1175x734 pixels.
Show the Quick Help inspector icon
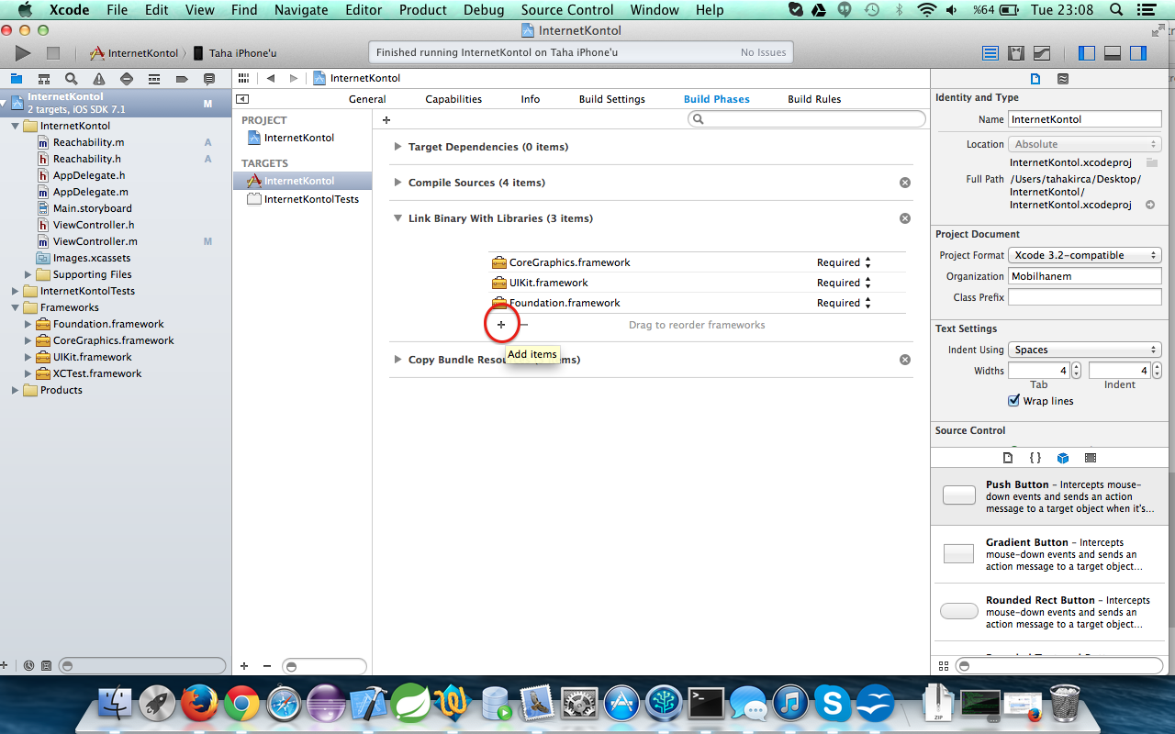tap(1063, 79)
